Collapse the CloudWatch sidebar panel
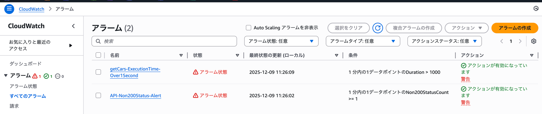The width and height of the screenshot is (542, 114). pos(73,26)
